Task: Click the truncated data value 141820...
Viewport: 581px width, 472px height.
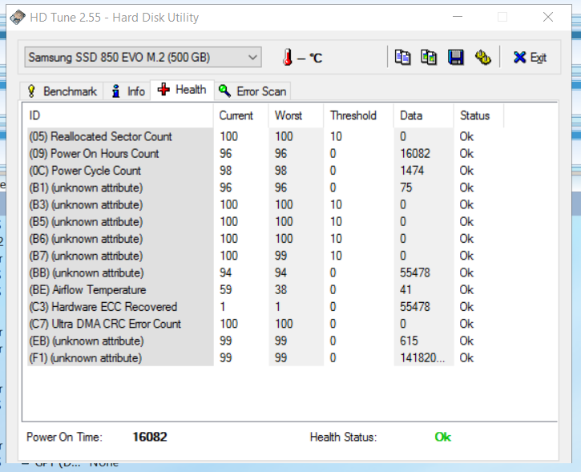Action: click(422, 358)
